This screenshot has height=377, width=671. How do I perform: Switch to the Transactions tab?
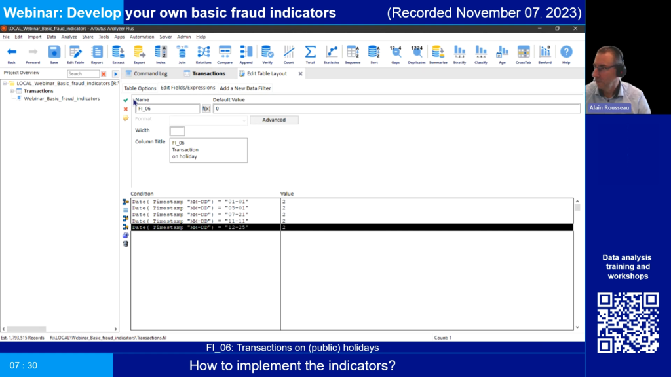click(x=204, y=73)
